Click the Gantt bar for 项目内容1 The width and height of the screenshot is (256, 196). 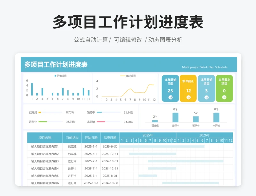pos(162,146)
